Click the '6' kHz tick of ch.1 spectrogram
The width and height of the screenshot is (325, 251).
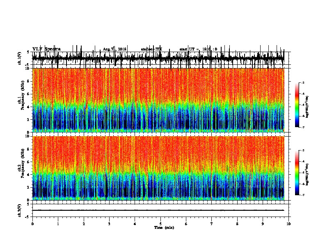[28, 94]
